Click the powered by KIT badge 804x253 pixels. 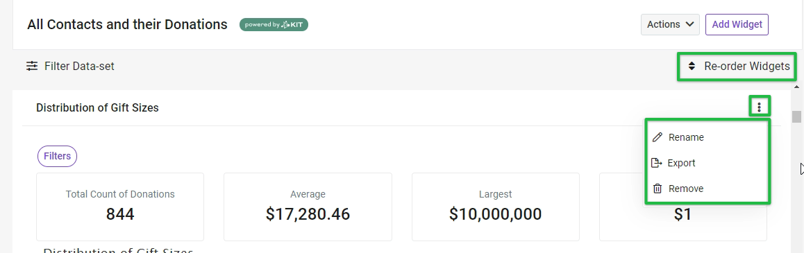point(274,24)
